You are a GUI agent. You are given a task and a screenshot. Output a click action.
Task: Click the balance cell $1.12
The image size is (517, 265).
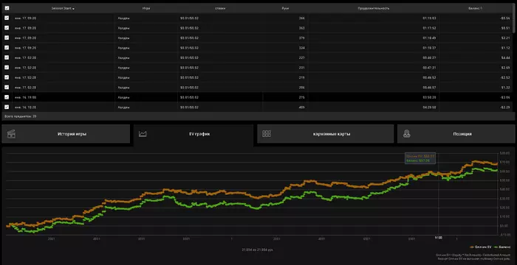tap(505, 48)
